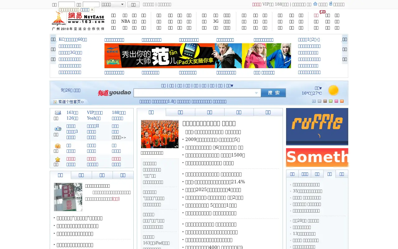Open the 有道个性首页>> link
398x249 pixels.
71,102
